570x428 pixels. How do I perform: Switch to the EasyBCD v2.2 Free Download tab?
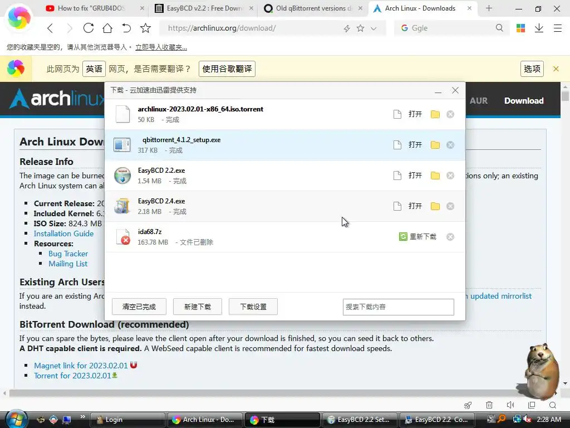(x=204, y=8)
